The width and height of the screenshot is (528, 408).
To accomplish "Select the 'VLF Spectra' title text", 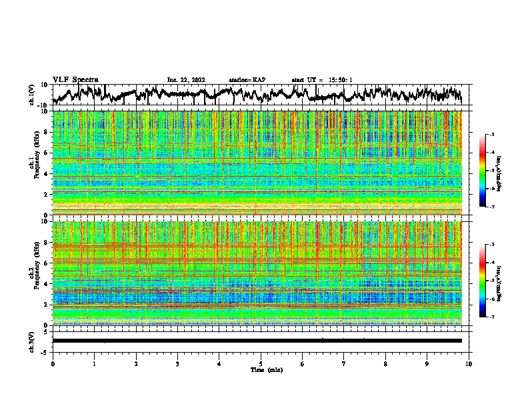I will coord(75,80).
